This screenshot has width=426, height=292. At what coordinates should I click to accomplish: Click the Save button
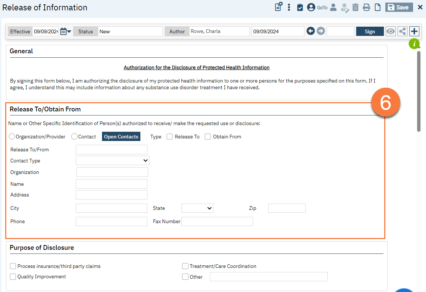tap(399, 7)
